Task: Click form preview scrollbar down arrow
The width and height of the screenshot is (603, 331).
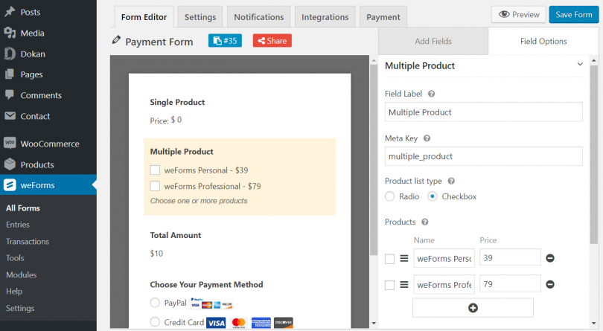Action: (x=374, y=324)
